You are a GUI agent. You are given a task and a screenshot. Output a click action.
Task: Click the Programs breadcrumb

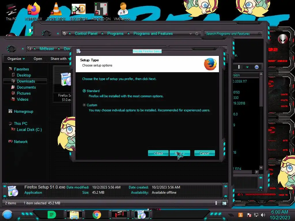click(x=115, y=33)
